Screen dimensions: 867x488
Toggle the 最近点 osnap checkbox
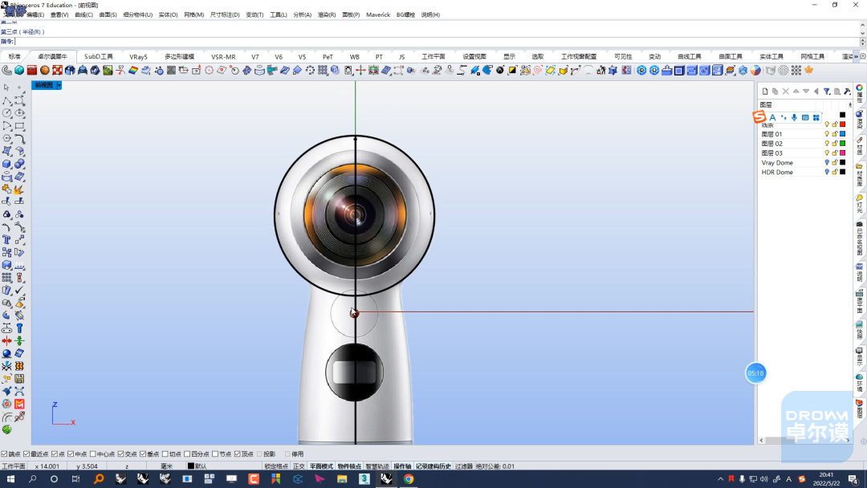(x=26, y=453)
